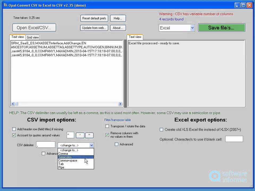Close the Opal-Convert window
This screenshot has width=255, height=191.
point(249,5)
